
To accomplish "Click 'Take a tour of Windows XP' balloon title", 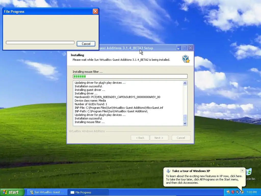I will (x=191, y=171).
